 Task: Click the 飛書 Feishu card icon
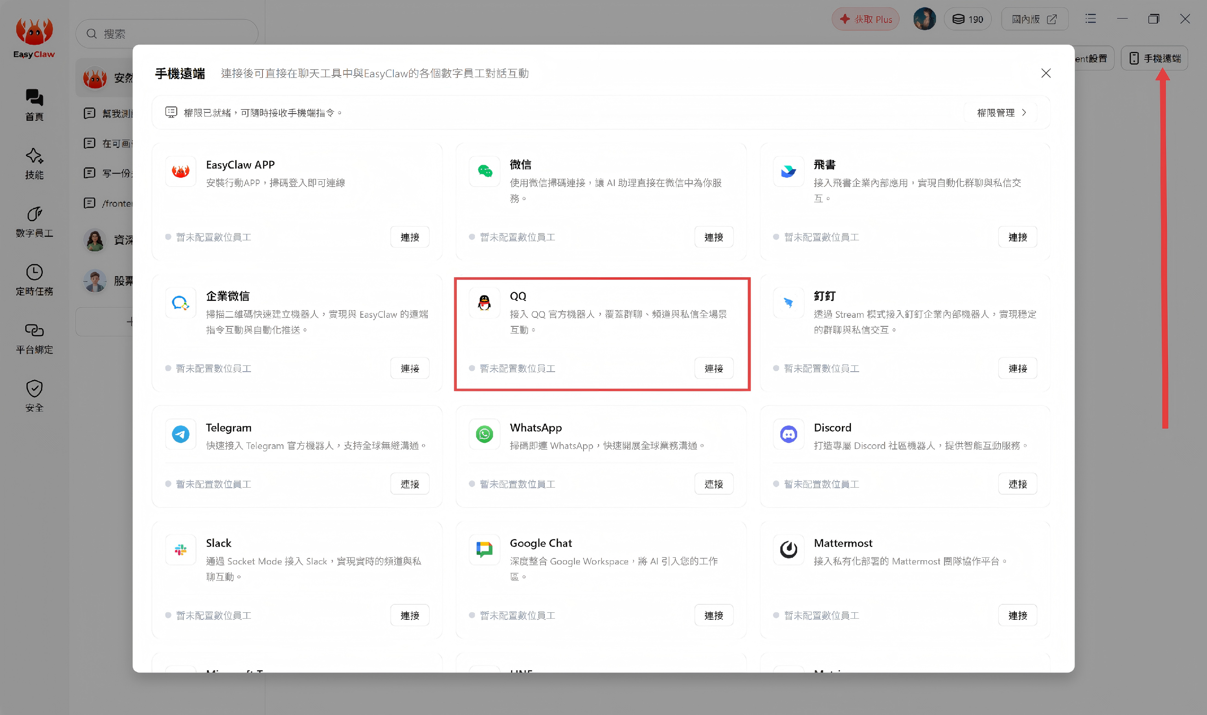coord(788,171)
